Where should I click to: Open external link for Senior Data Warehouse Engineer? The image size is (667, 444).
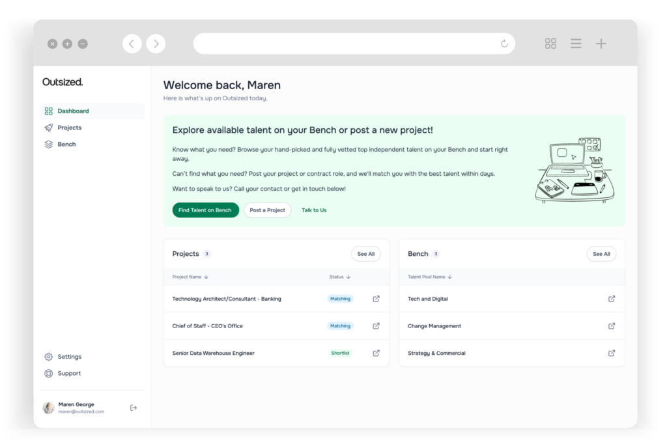point(376,353)
